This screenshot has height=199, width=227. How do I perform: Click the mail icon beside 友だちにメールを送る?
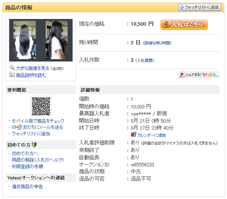(17, 127)
